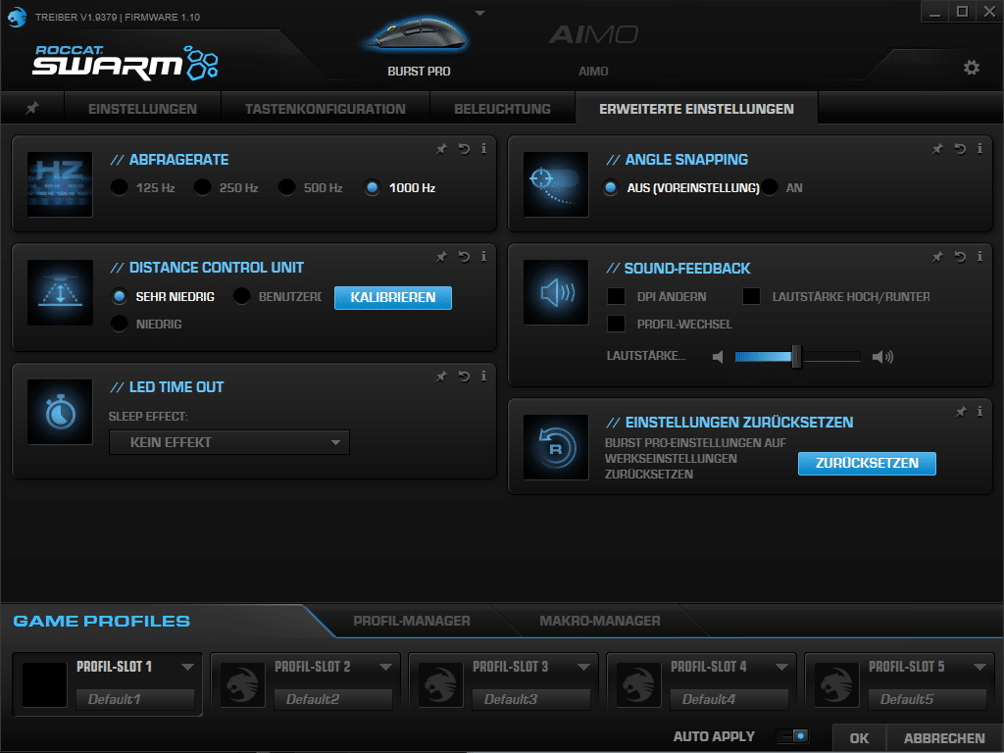Click the volume-up speaker icon

pos(882,357)
